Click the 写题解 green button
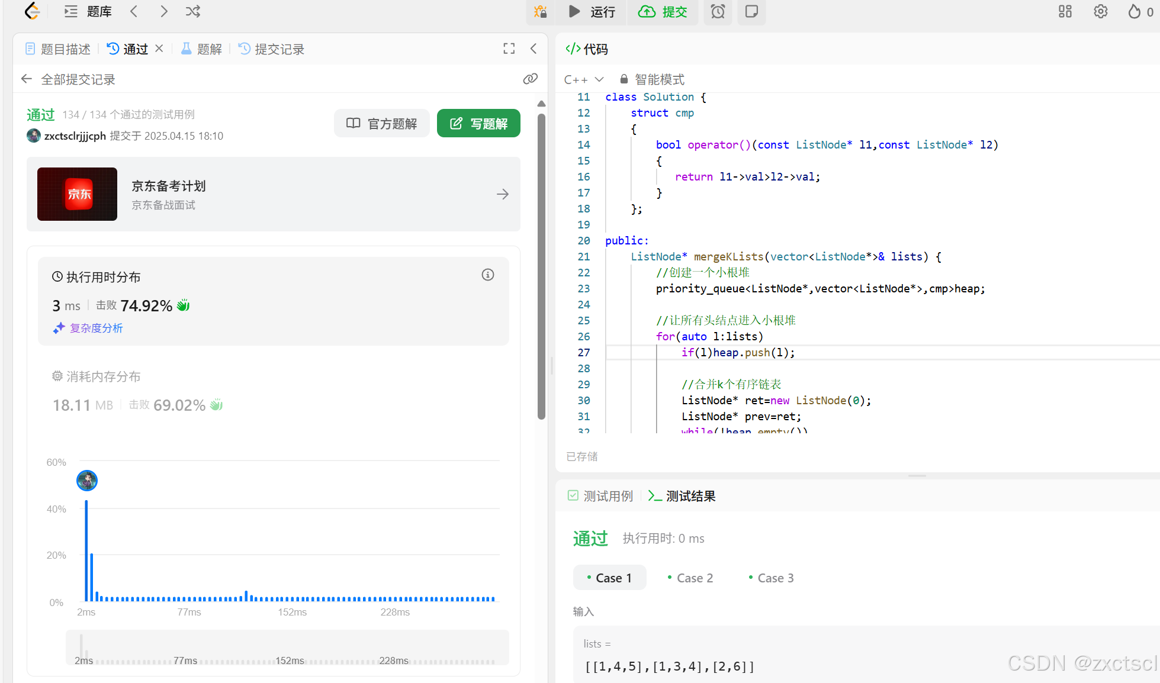Image resolution: width=1160 pixels, height=683 pixels. pyautogui.click(x=478, y=123)
